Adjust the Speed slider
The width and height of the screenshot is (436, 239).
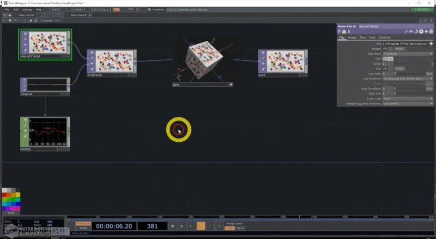pyautogui.click(x=414, y=64)
